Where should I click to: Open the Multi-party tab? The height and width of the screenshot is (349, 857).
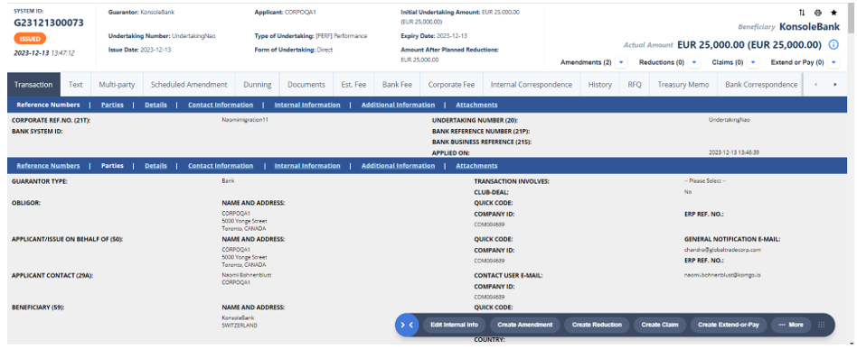pyautogui.click(x=117, y=85)
